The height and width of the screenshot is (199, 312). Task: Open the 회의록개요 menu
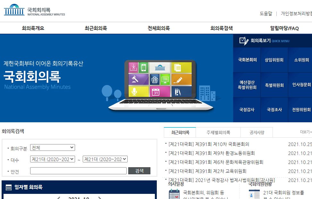[33, 28]
